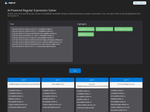This screenshot has width=150, height=112.
Task: Remove the Josh@libertylabs.ai highlight chip
Action: [104, 29]
